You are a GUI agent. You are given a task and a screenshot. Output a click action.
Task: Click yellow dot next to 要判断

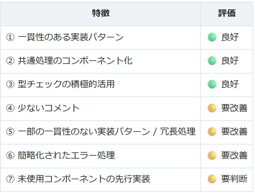click(212, 179)
